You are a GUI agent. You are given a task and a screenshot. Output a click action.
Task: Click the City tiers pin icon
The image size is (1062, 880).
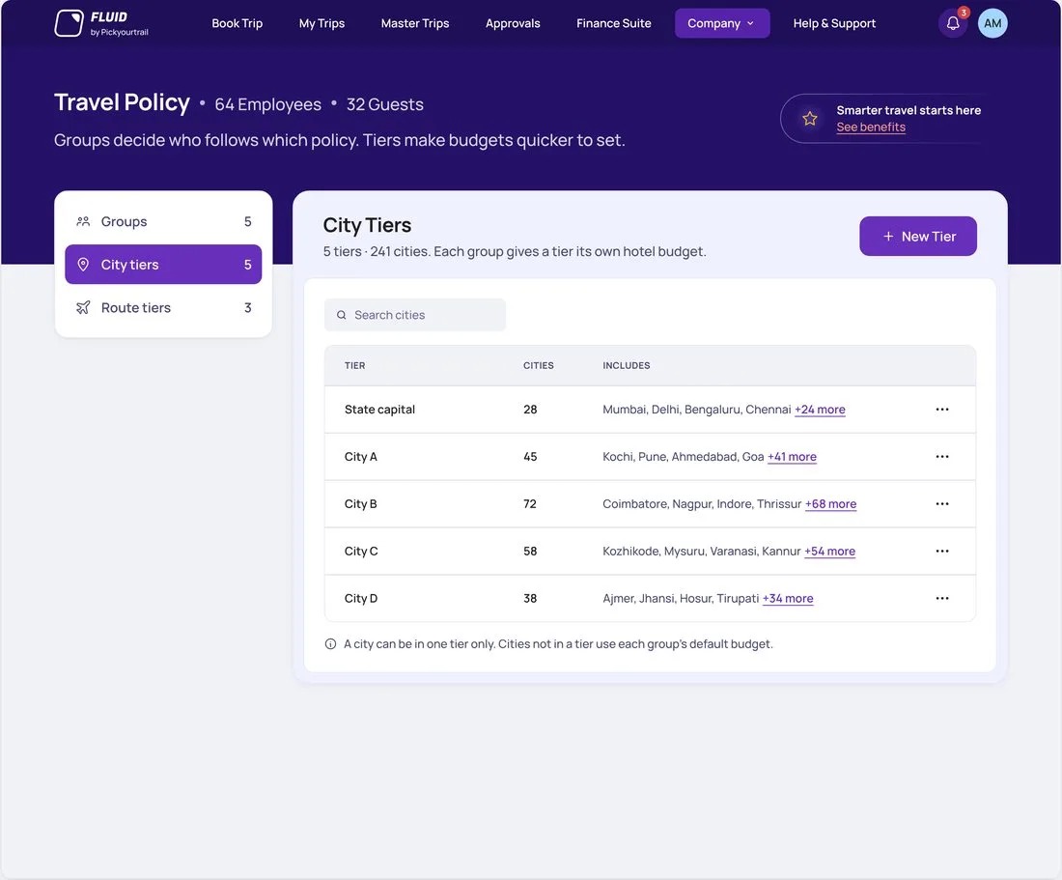pyautogui.click(x=83, y=265)
